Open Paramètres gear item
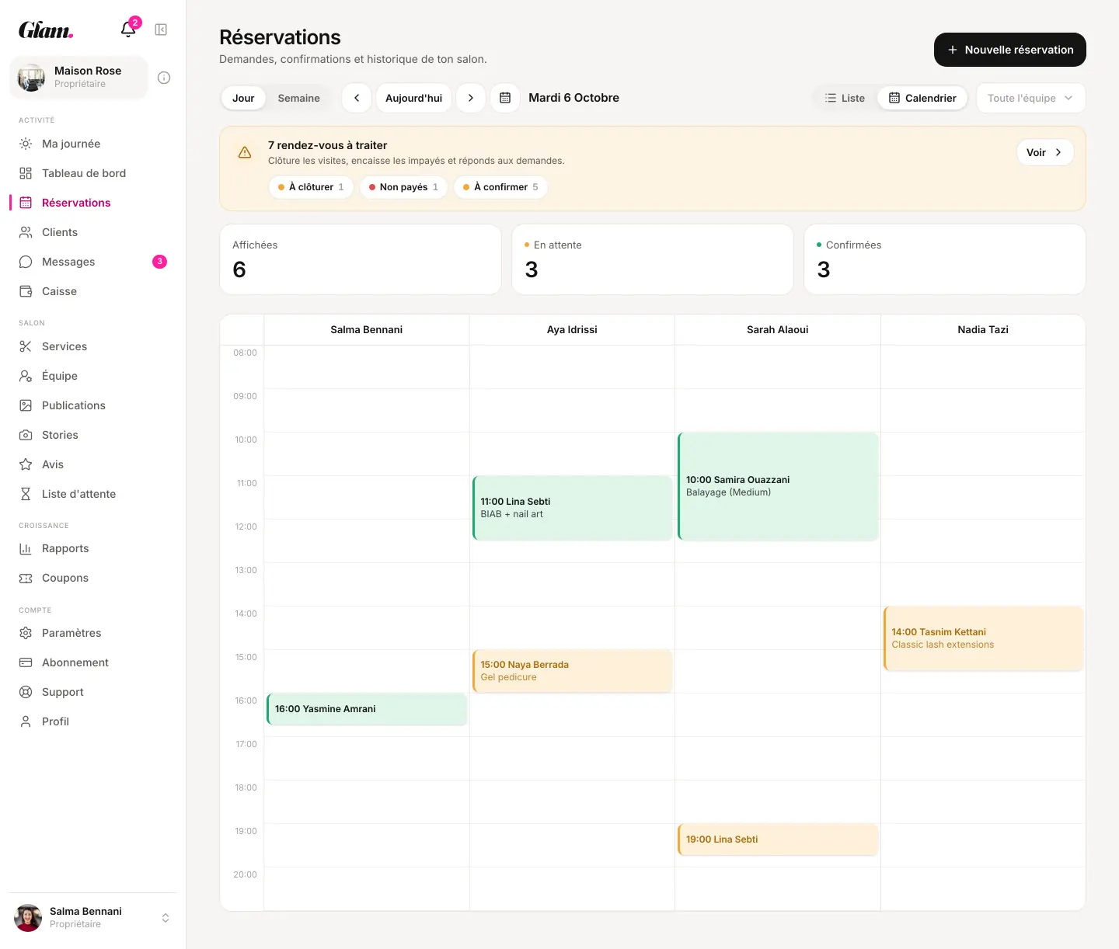 click(x=93, y=633)
